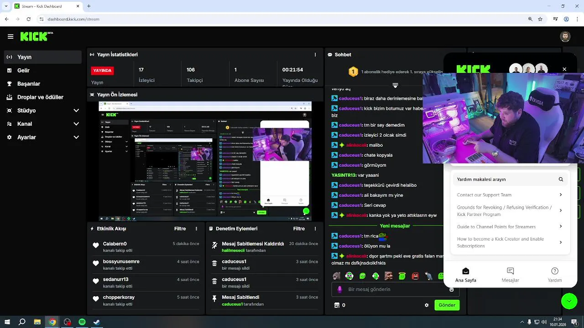Click the purple microphone icon in message box
584x328 pixels.
pyautogui.click(x=339, y=289)
